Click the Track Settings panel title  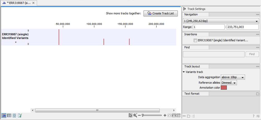pos(197,9)
